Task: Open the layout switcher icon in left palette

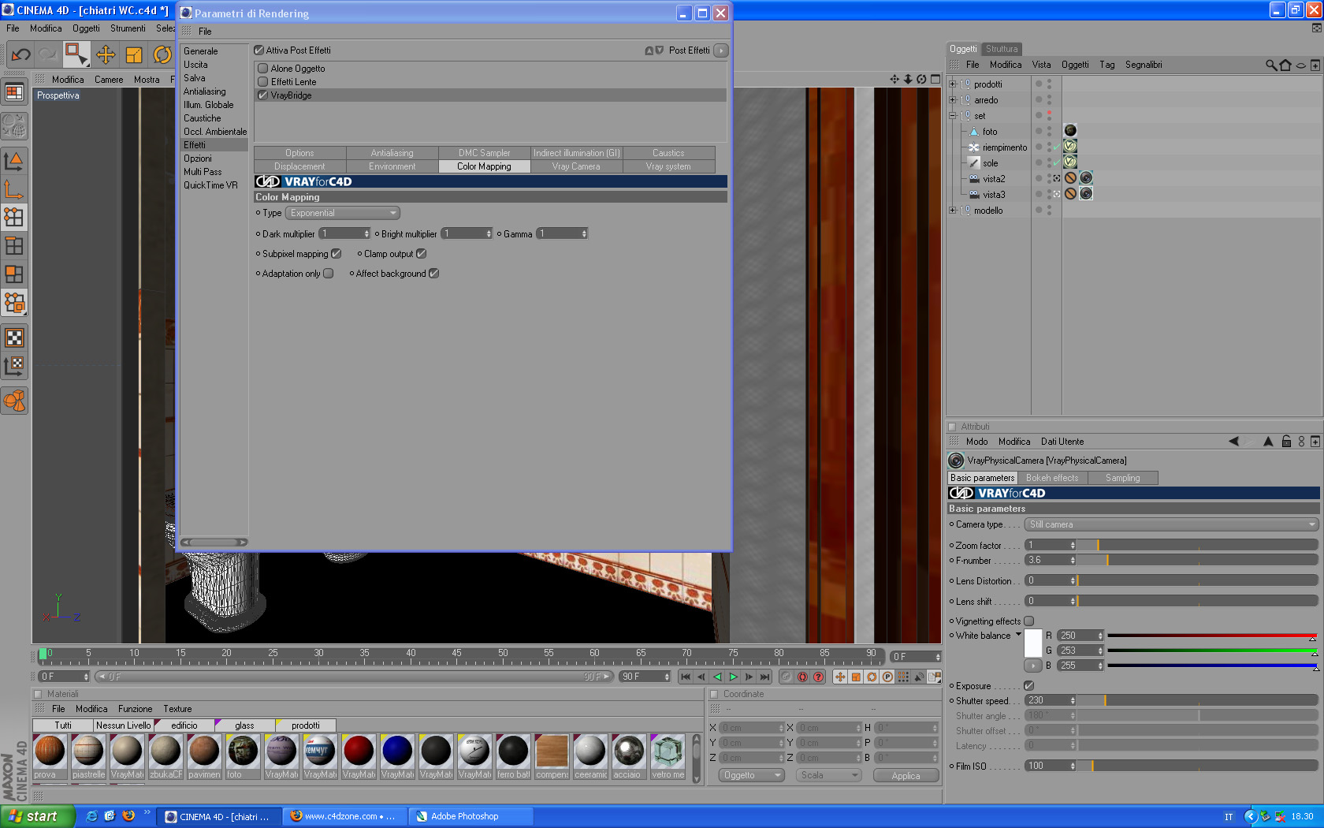Action: click(14, 92)
